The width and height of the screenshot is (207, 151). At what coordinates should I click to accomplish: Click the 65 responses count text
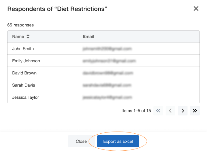point(20,25)
